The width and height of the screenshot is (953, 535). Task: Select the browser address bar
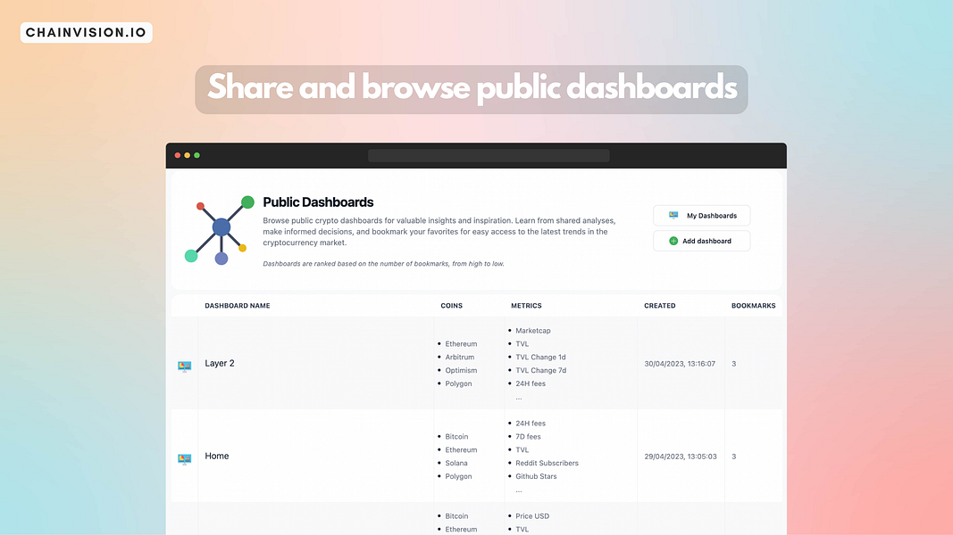tap(488, 154)
